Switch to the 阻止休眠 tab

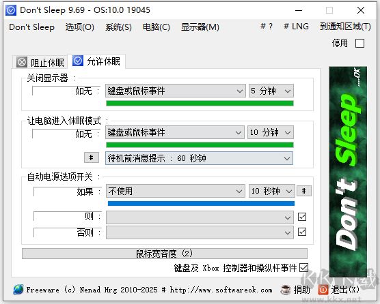40,63
